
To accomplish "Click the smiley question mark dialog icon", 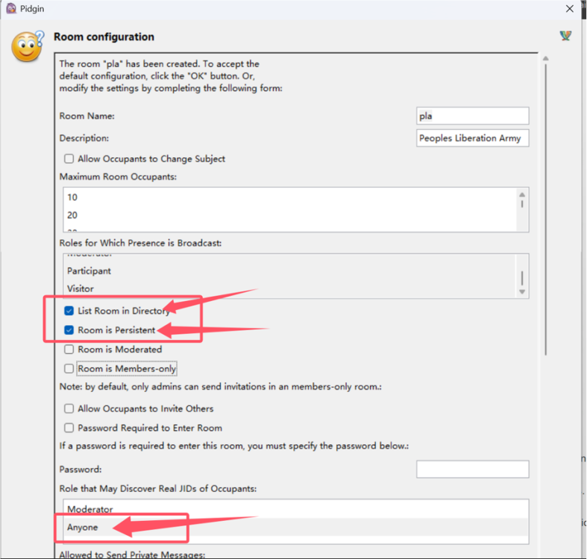I will (x=28, y=47).
